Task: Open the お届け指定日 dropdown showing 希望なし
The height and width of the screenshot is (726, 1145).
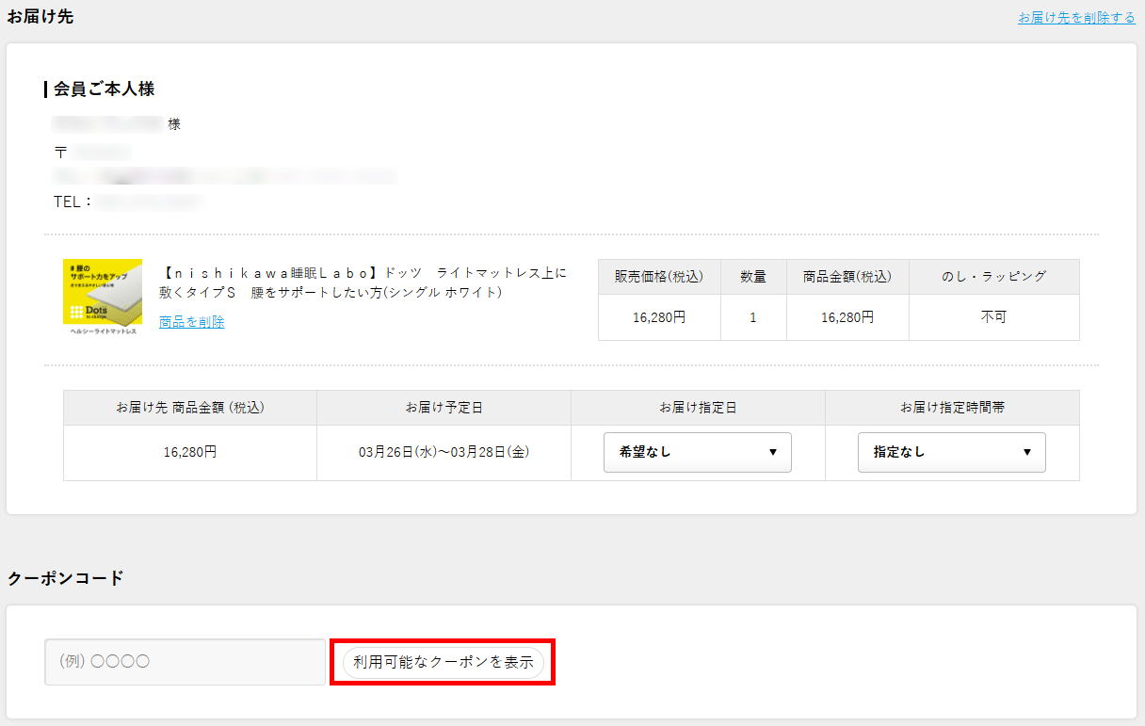Action: (x=697, y=452)
